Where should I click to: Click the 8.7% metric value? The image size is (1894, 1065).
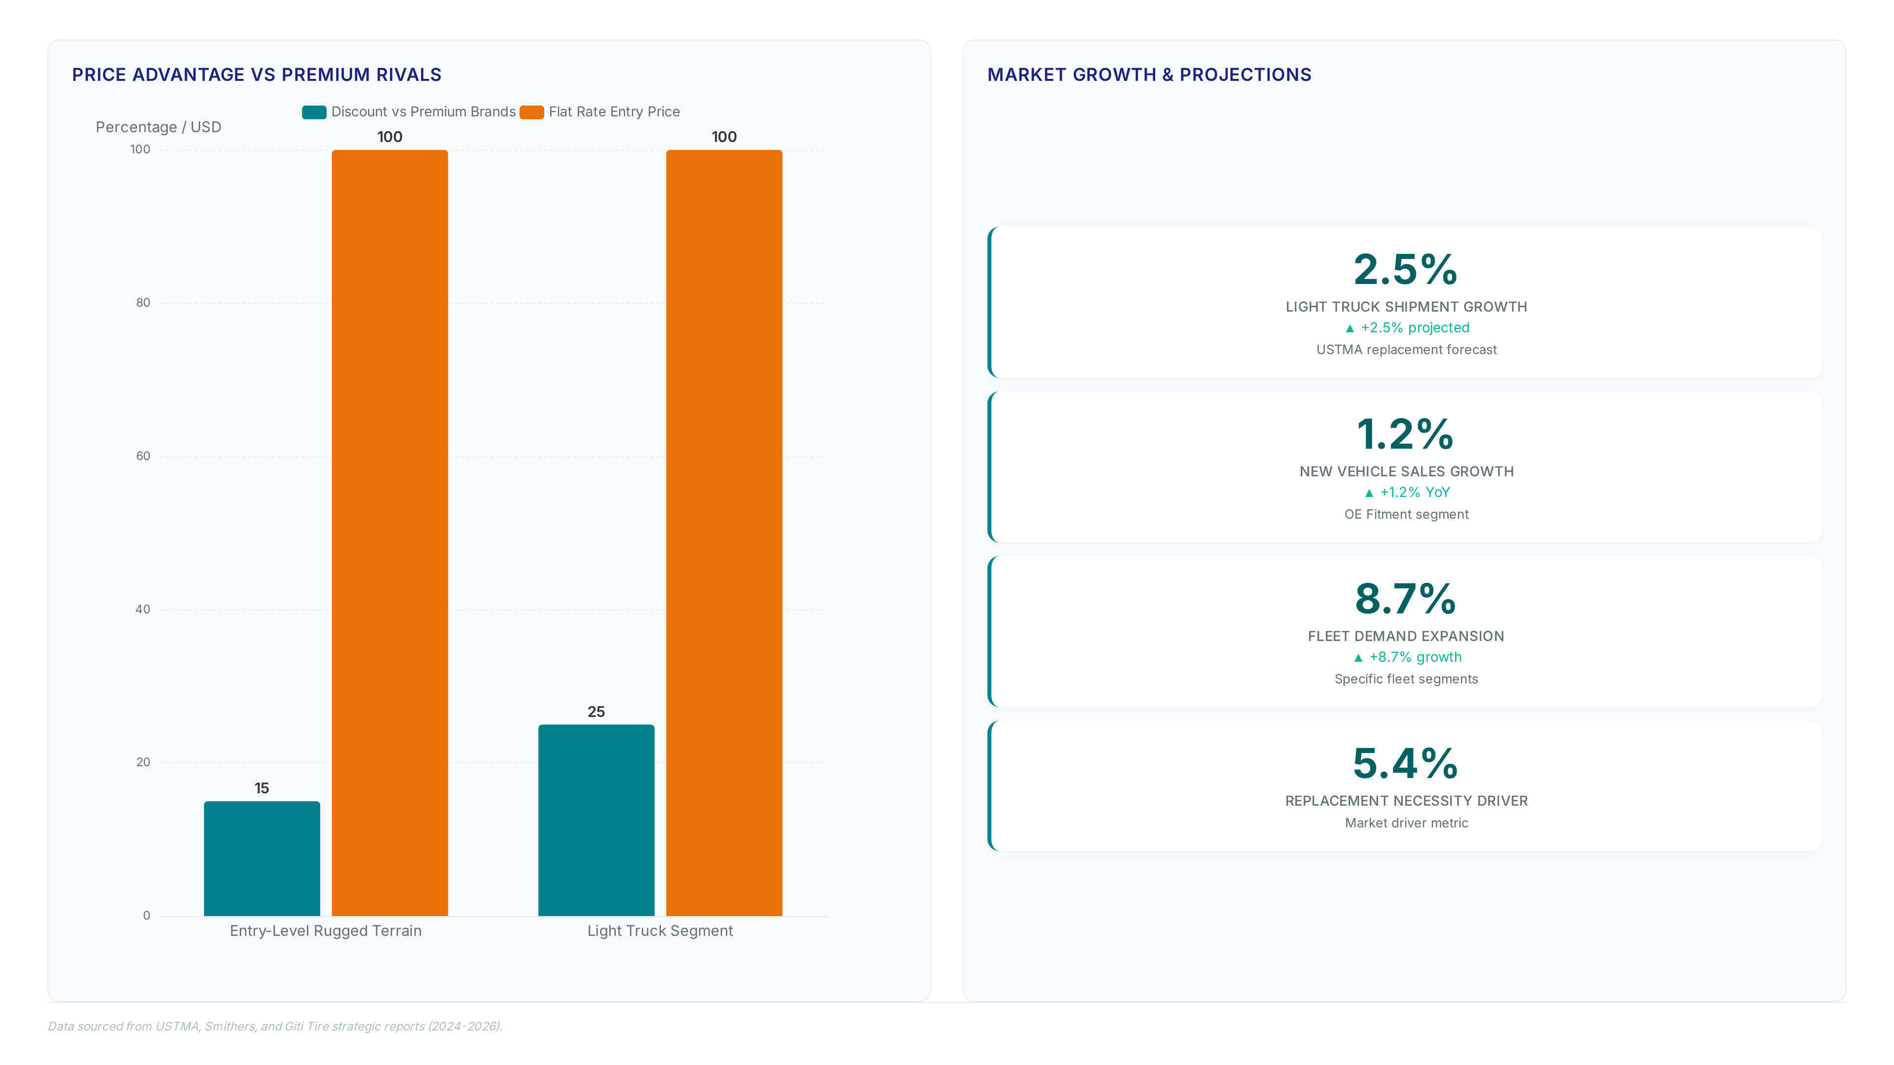1406,598
